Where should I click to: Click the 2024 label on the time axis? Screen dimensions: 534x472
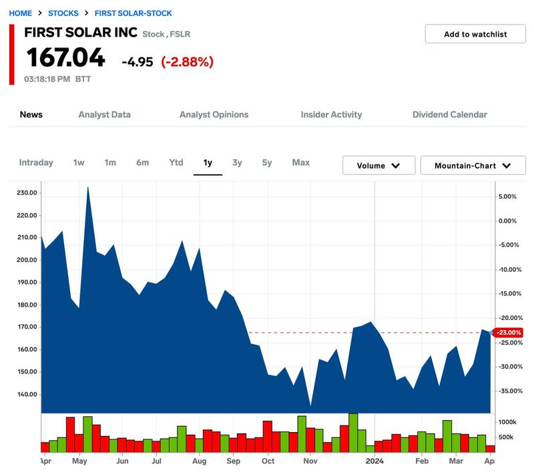374,461
